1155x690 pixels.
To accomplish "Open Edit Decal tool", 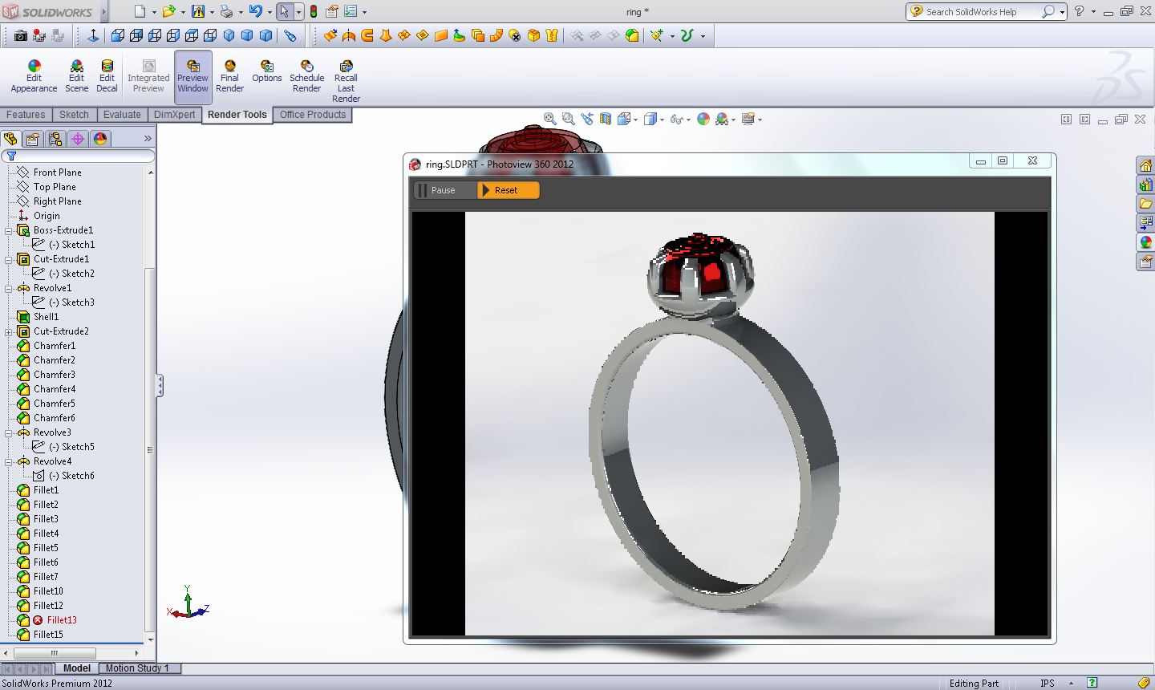I will coord(107,76).
